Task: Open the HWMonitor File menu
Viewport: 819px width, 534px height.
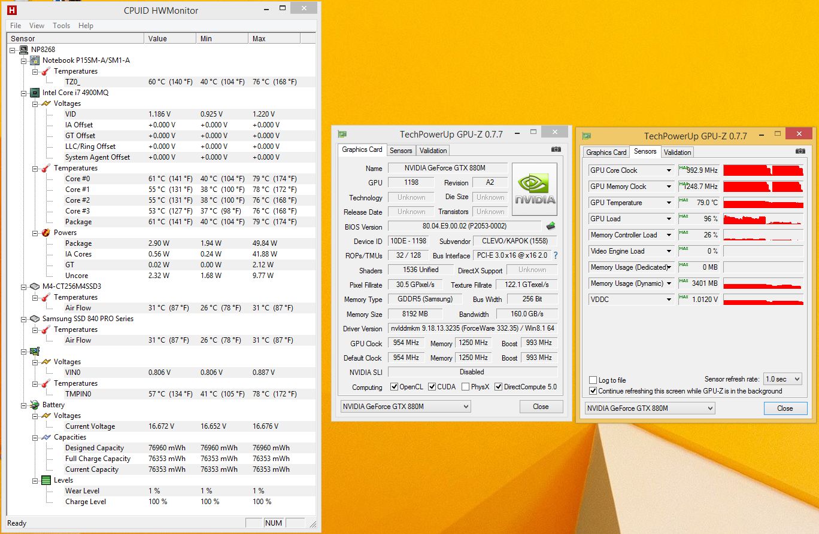Action: 16,26
